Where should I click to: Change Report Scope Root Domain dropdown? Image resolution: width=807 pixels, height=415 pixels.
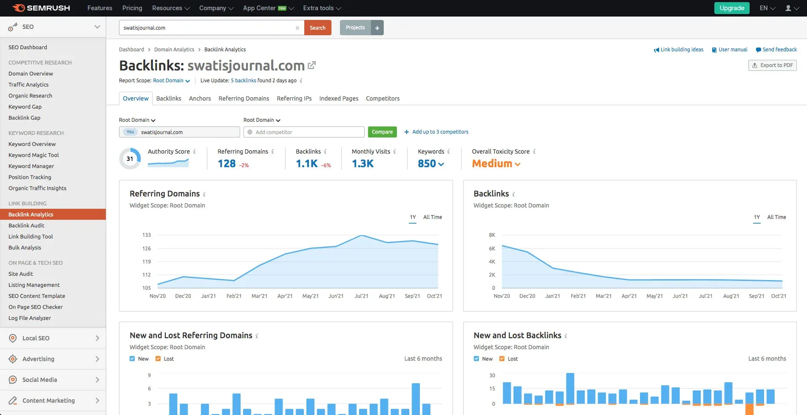[171, 81]
